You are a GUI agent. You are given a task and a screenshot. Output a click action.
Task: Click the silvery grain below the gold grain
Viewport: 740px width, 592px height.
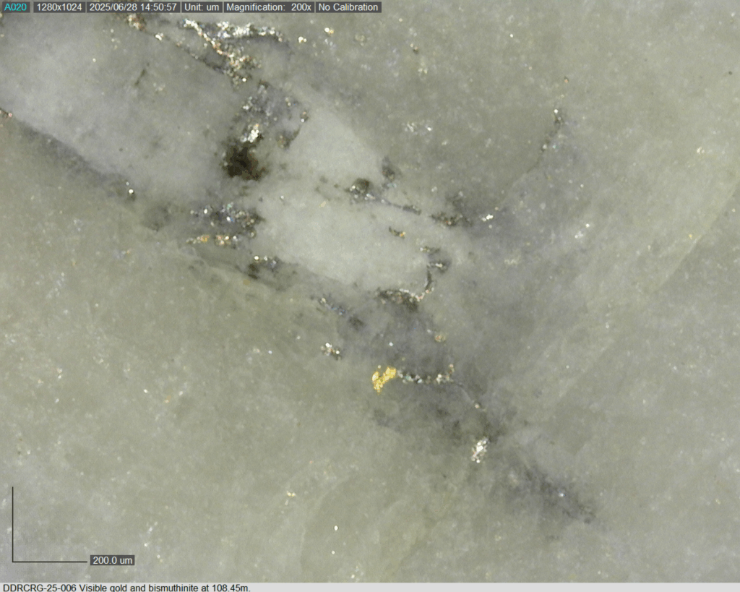point(480,450)
